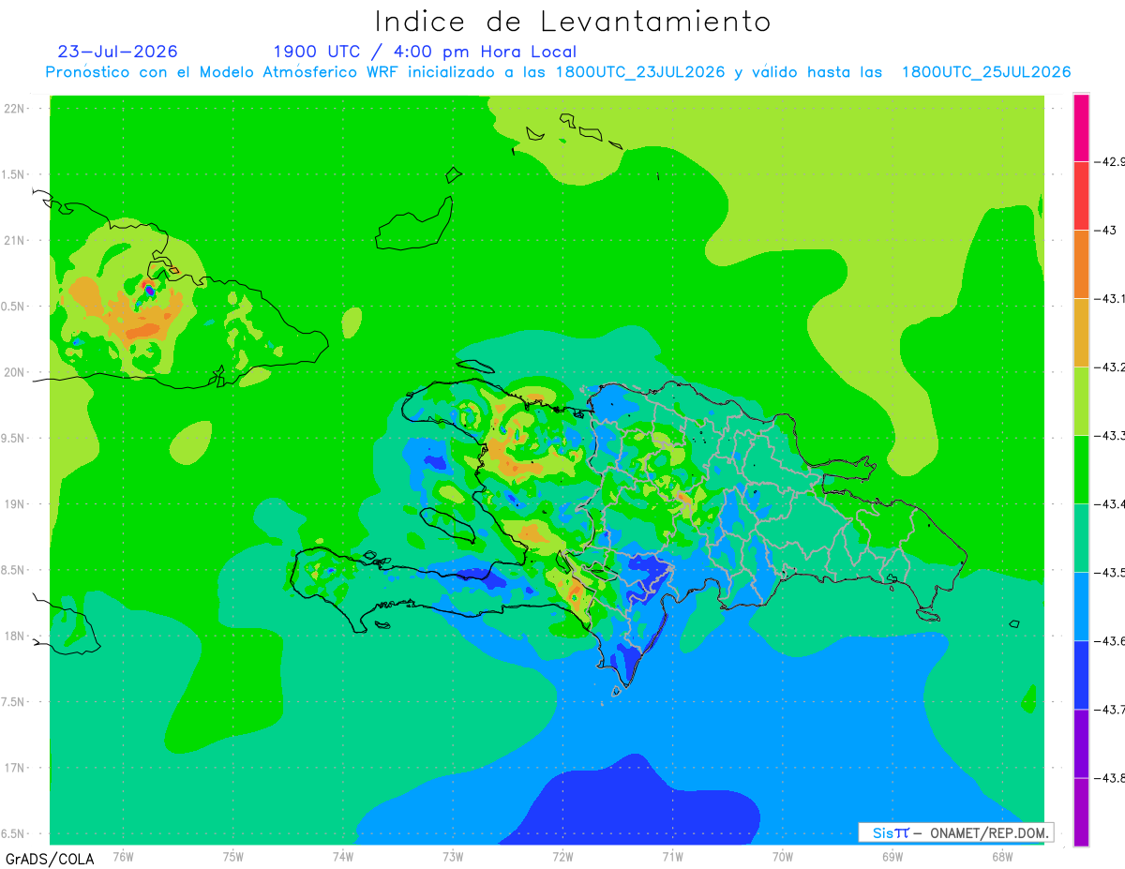Select the date text '23-Jul-2026'
The image size is (1125, 869).
118,52
